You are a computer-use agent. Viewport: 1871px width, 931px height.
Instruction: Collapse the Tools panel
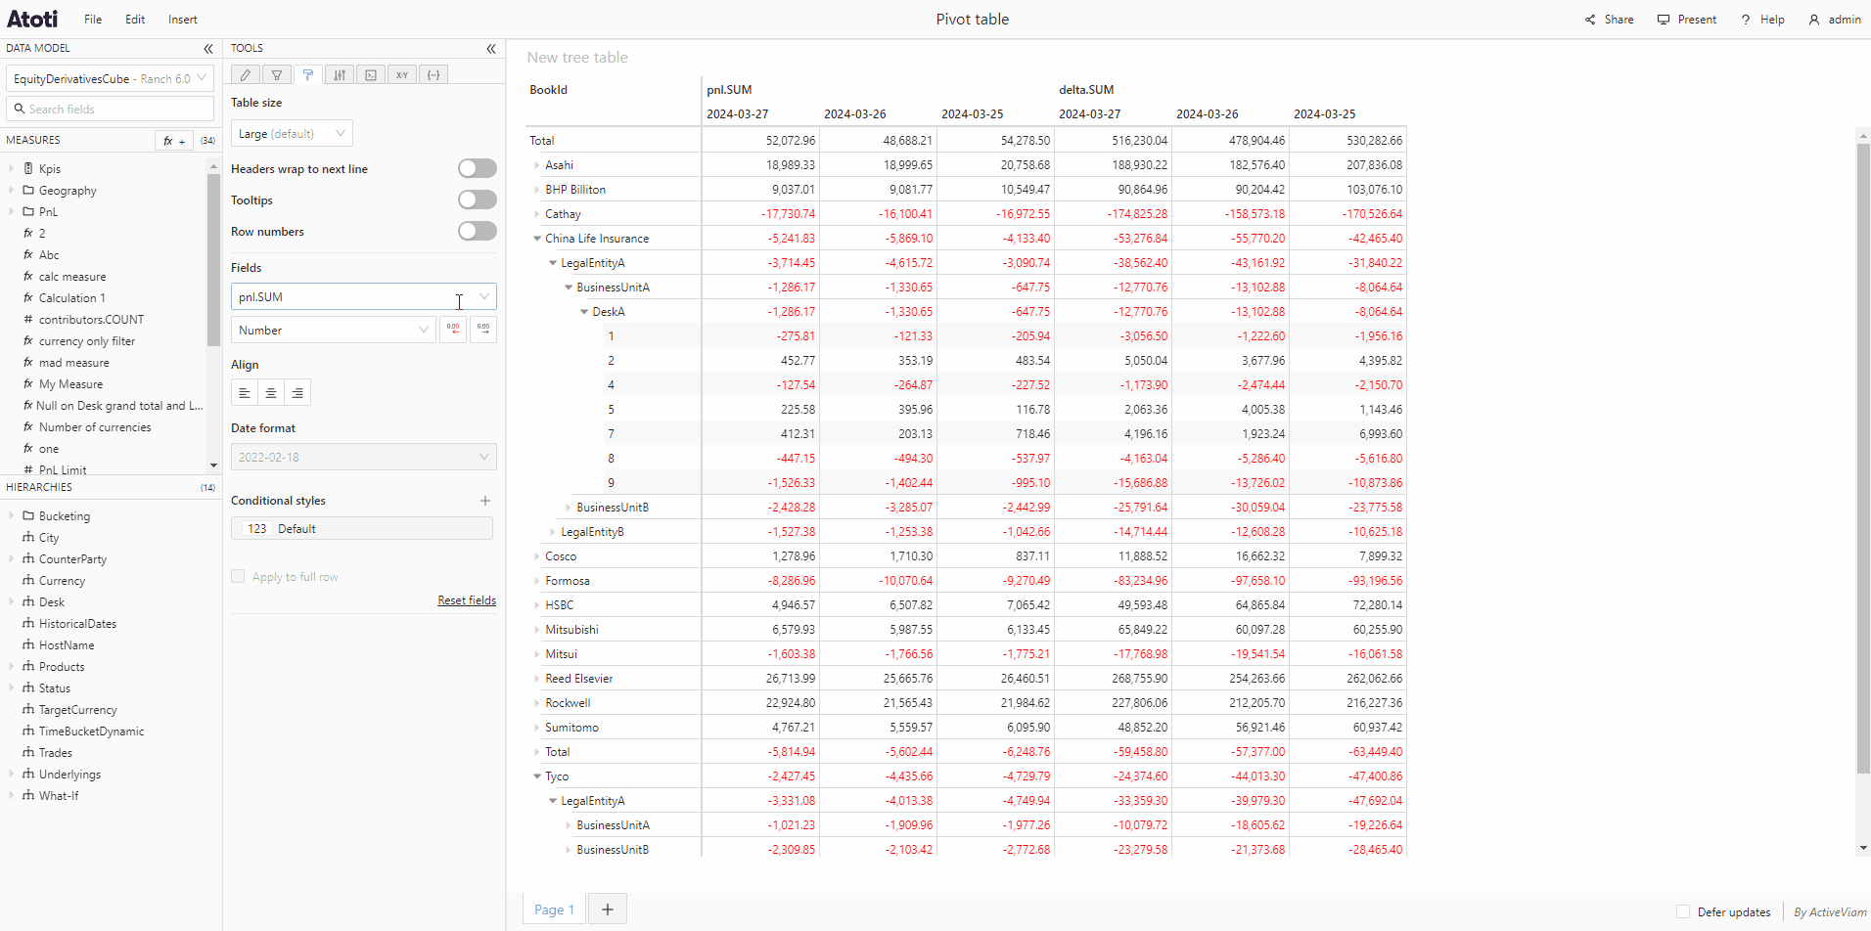click(491, 48)
